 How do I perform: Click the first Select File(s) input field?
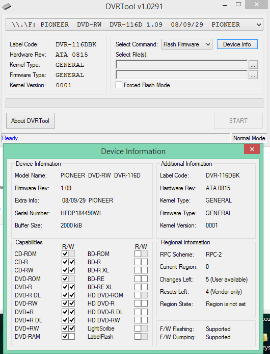click(x=181, y=65)
